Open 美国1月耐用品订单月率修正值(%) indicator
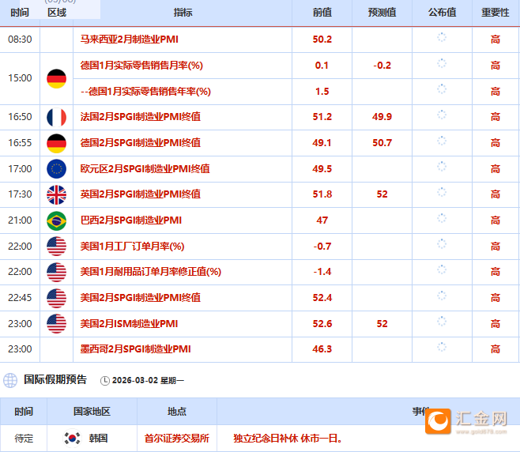 click(x=151, y=272)
